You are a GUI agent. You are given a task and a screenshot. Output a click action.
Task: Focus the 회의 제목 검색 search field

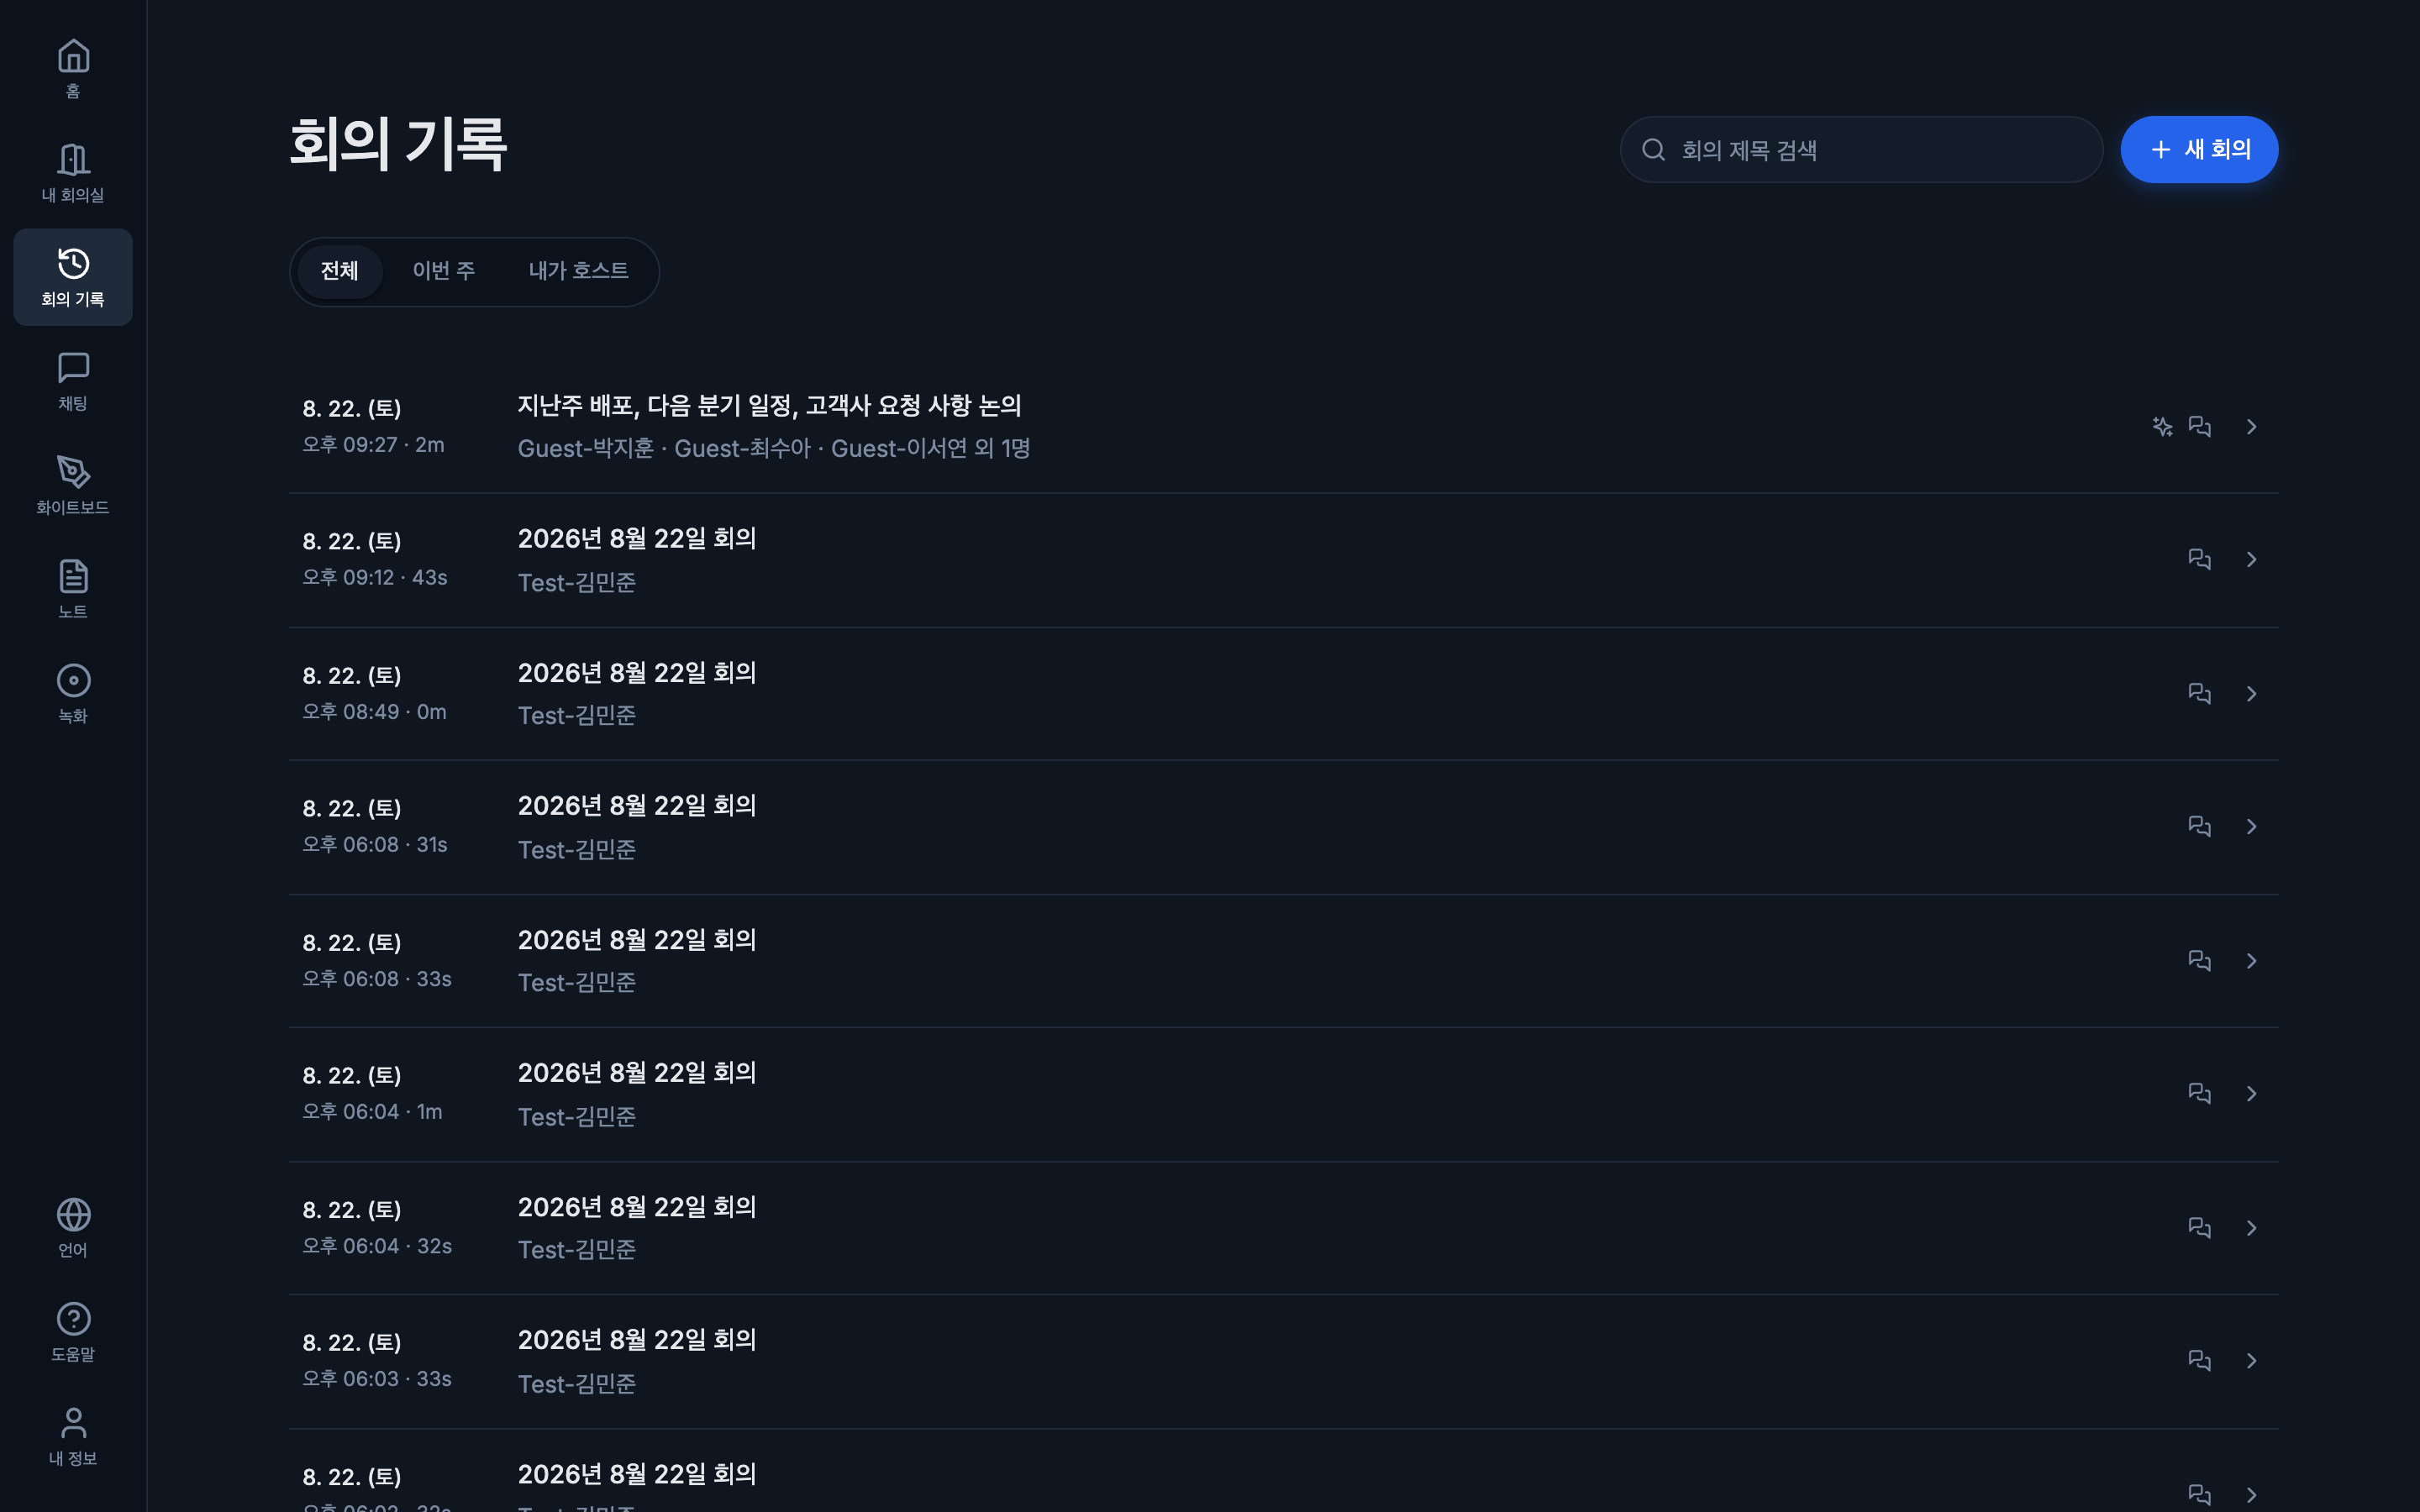click(x=1861, y=150)
